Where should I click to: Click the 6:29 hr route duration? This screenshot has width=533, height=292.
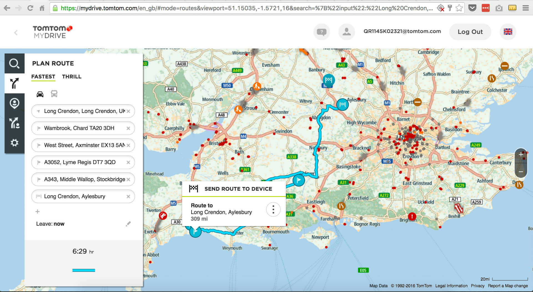coord(83,252)
